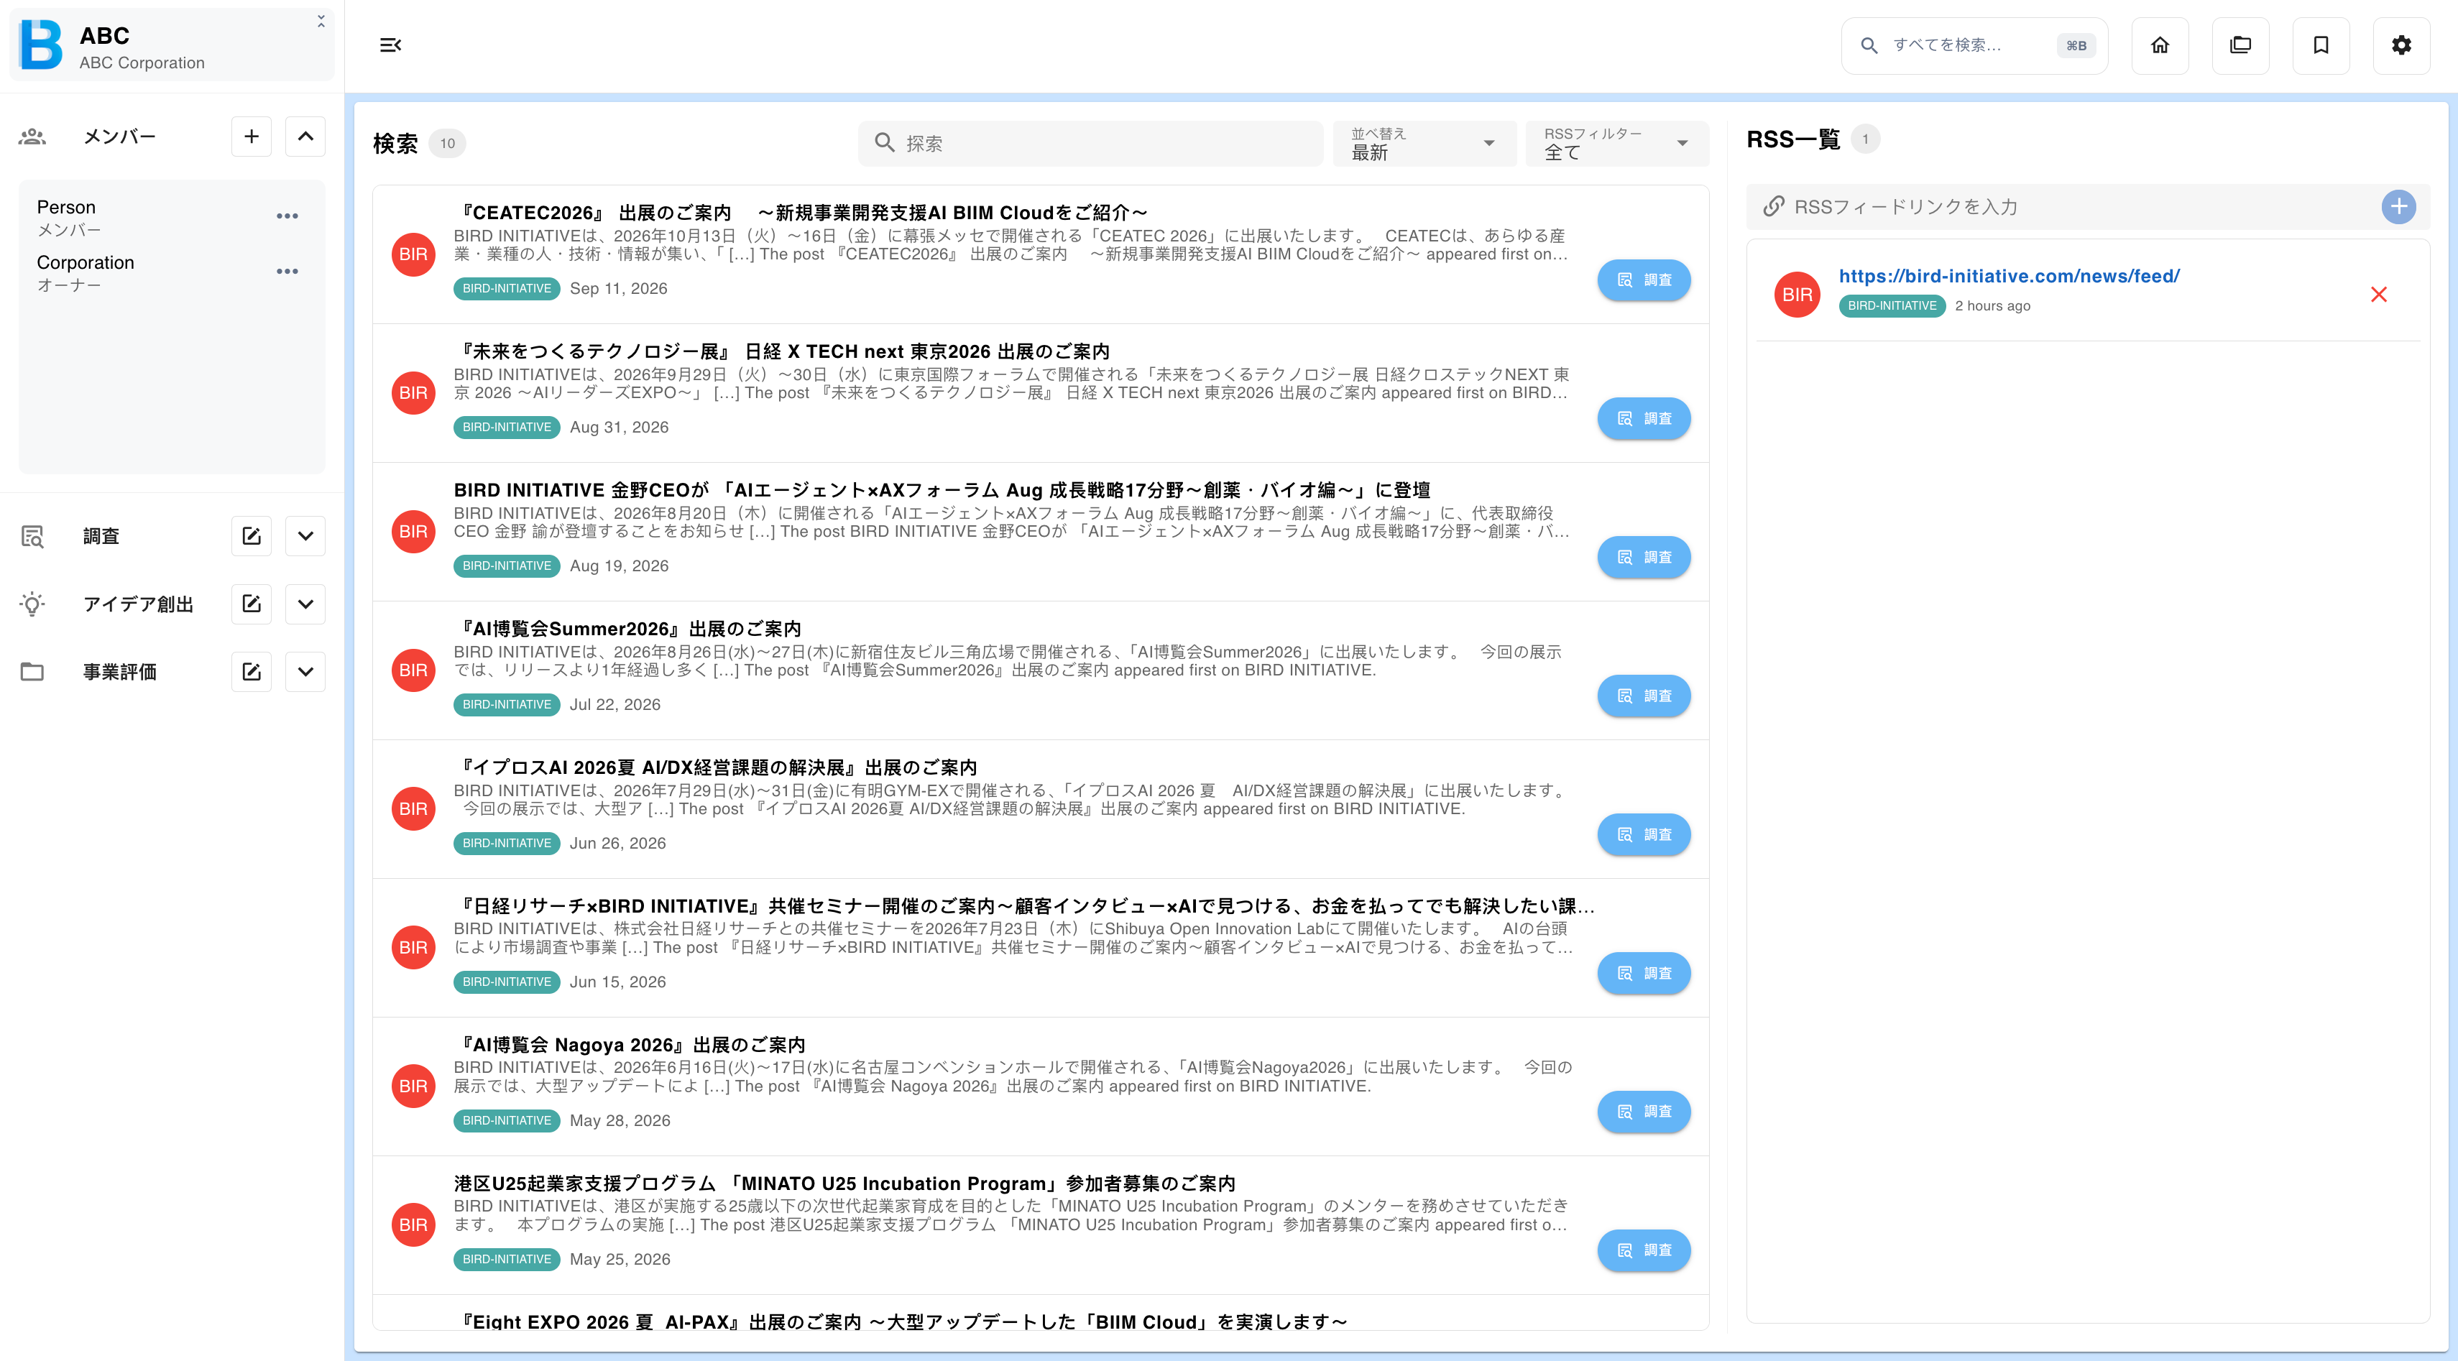Open the 『日経リサーチ×BIRD INITIATIVE』 article title
Screen dimensions: 2458x1361
(x=1024, y=906)
